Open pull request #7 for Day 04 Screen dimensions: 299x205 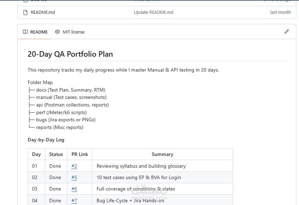[x=74, y=200]
